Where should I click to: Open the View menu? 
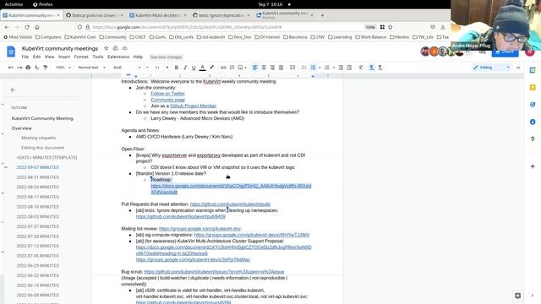[x=49, y=57]
